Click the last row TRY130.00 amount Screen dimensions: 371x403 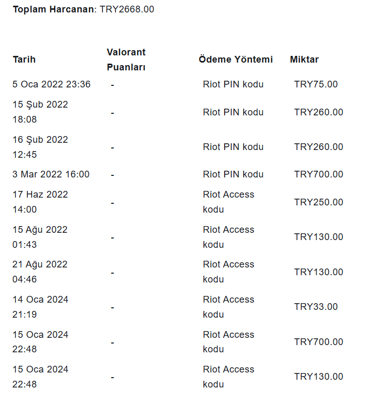coord(319,377)
